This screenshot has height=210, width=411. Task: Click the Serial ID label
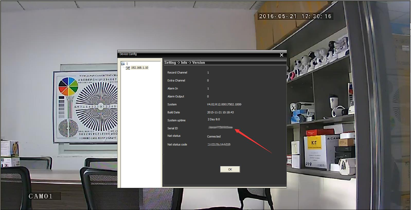[173, 128]
